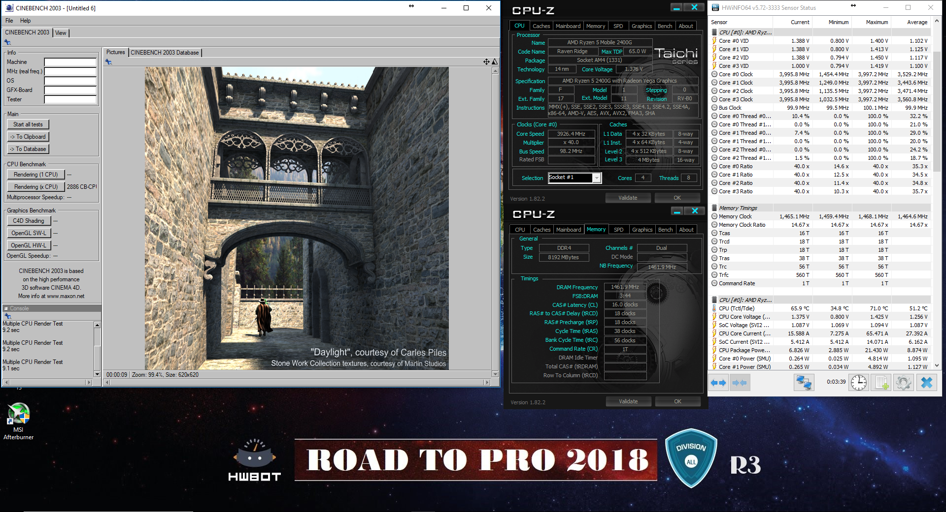Click the network computers icon in HWiNFO

pyautogui.click(x=804, y=383)
